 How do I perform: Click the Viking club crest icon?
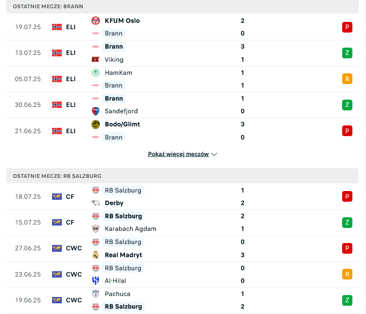point(95,59)
